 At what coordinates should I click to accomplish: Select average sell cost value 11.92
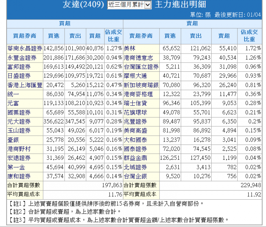[x=254, y=194]
